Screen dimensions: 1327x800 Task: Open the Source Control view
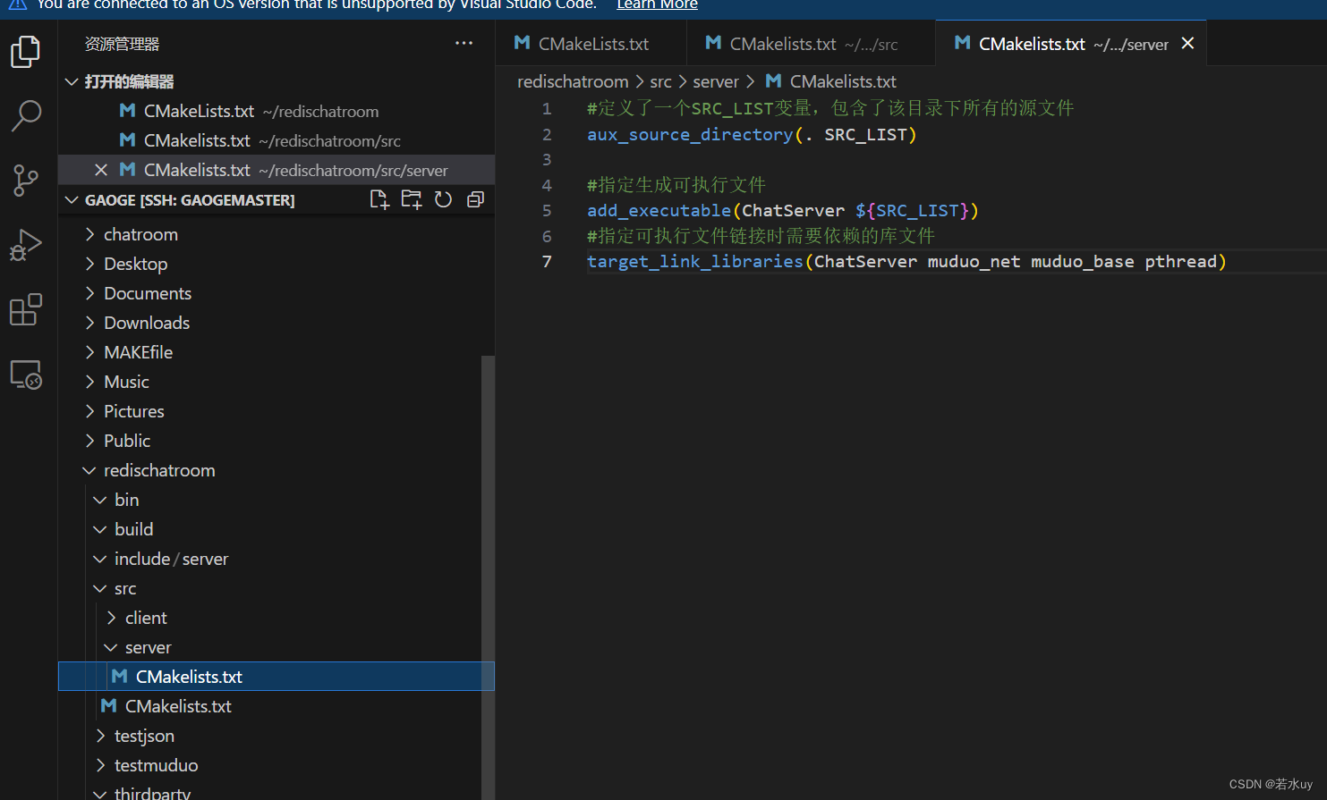click(25, 180)
